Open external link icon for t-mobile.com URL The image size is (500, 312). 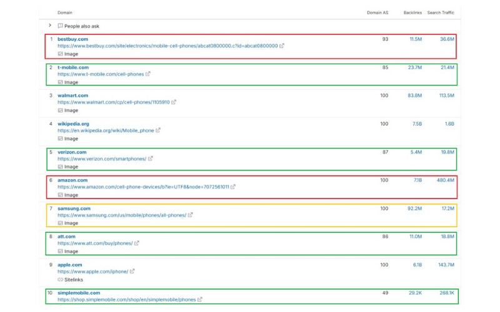click(148, 74)
